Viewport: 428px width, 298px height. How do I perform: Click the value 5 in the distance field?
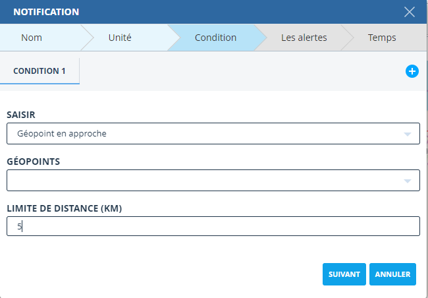(x=19, y=227)
